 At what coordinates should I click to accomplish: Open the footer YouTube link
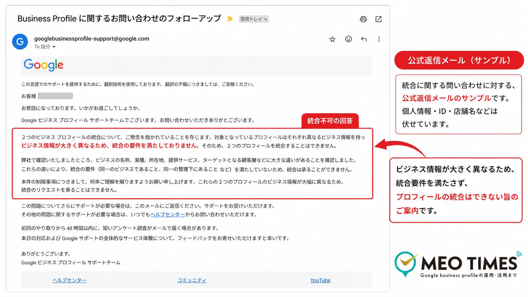coord(320,280)
